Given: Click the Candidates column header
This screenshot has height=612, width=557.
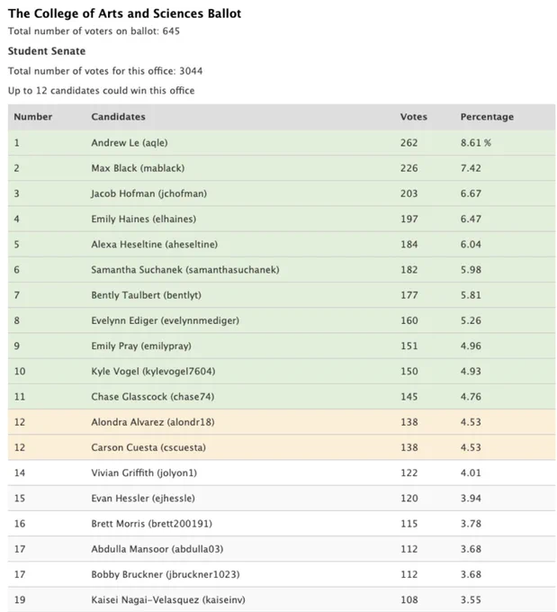Looking at the screenshot, I should point(118,117).
